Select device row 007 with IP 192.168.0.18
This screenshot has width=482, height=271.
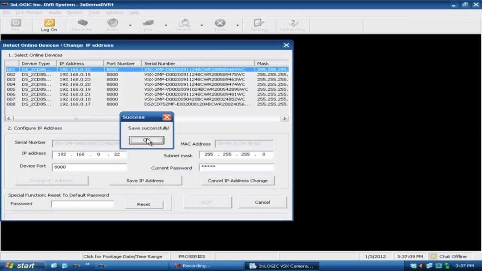pos(147,99)
